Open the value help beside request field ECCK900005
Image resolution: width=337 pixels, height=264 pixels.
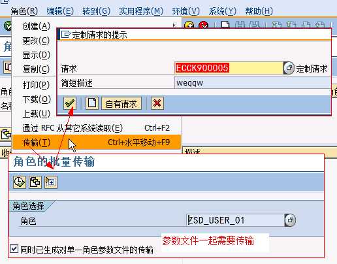289,68
